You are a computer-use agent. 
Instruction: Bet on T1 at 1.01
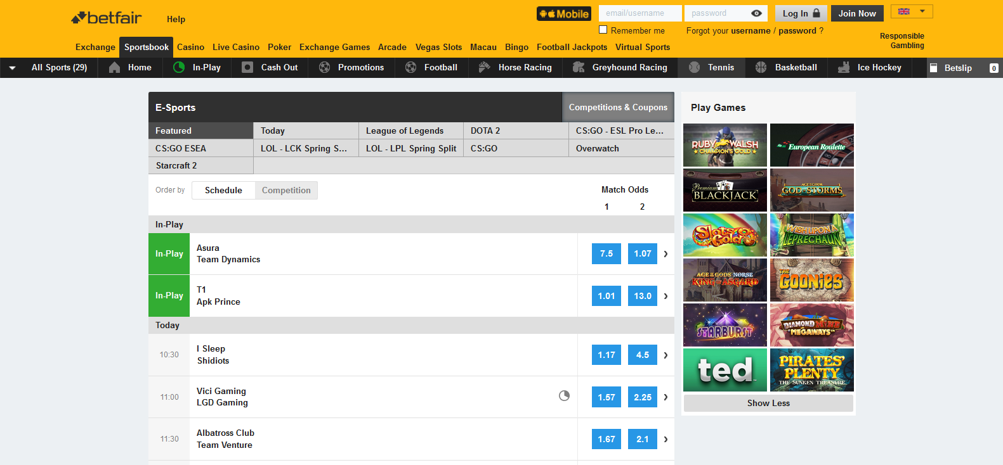pyautogui.click(x=606, y=296)
